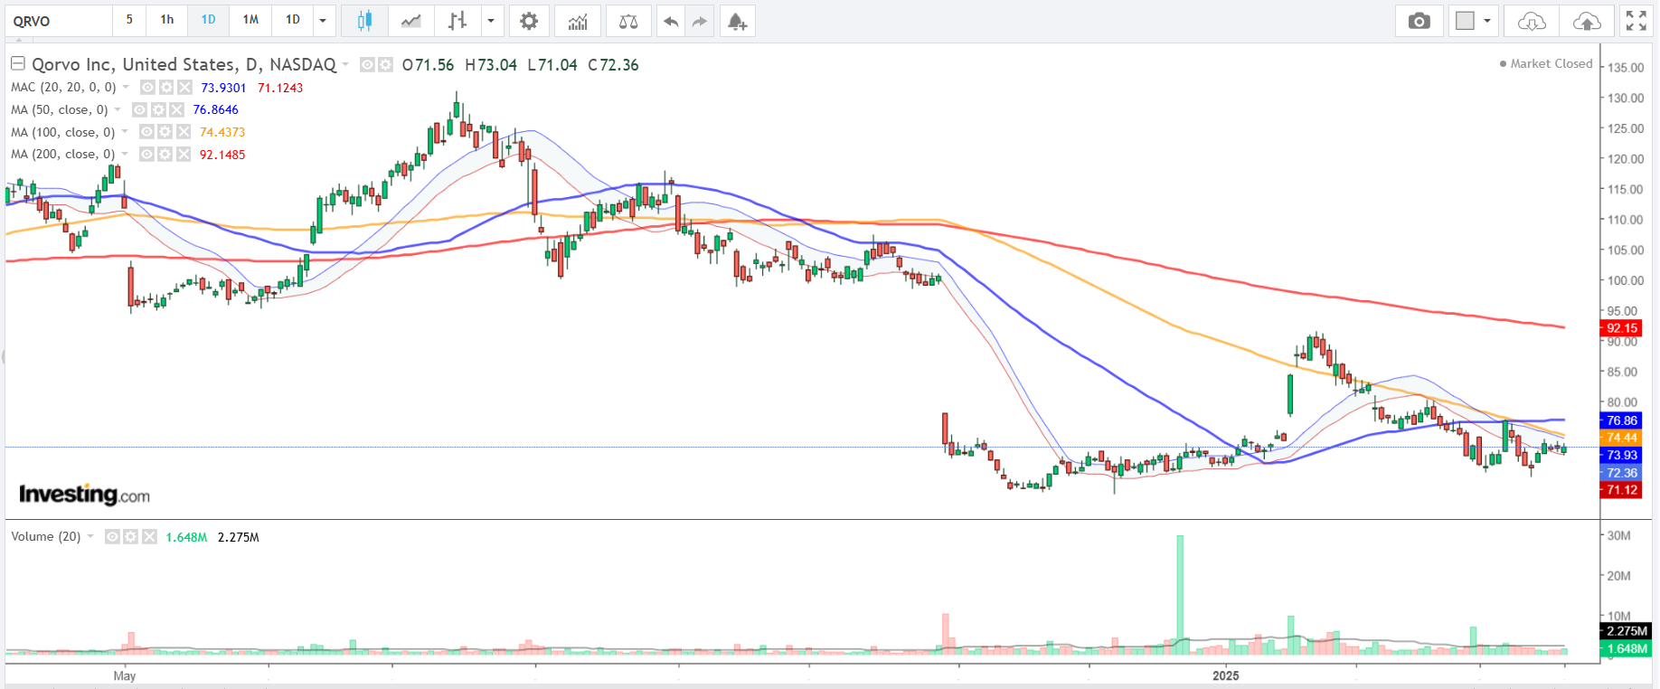Remove the MA (100, close, 0) indicator
Screen dimensions: 1660x689
click(x=184, y=132)
